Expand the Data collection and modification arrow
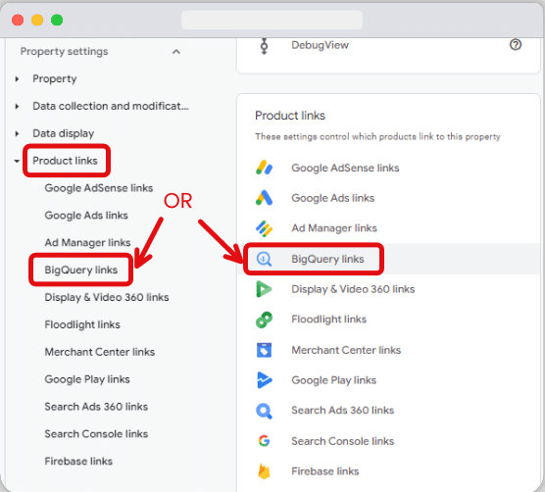The height and width of the screenshot is (492, 545). (17, 106)
